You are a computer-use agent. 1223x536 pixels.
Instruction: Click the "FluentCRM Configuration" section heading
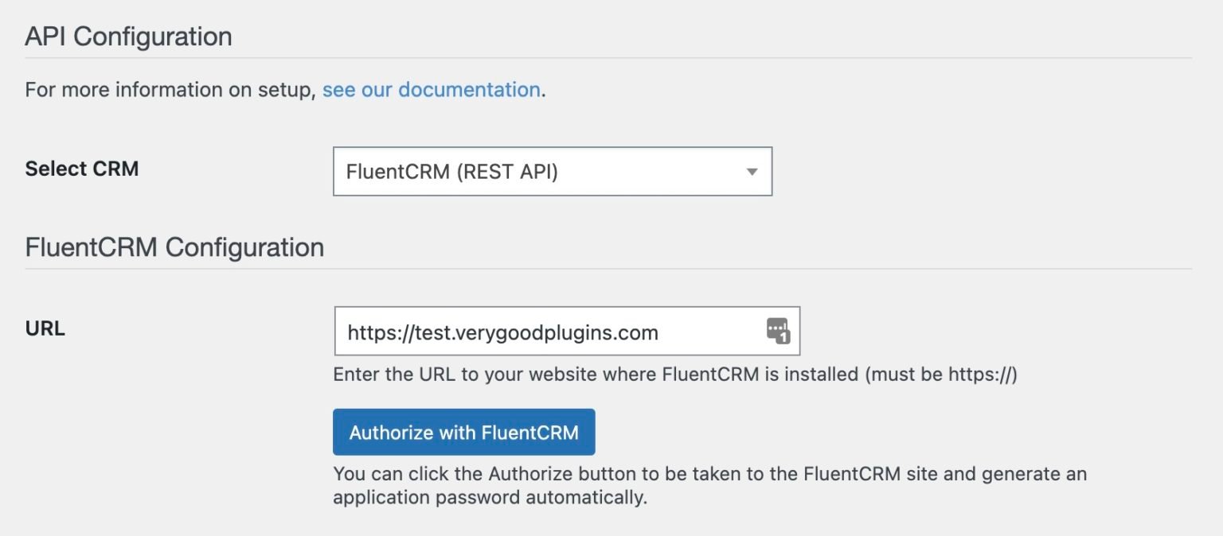tap(174, 247)
